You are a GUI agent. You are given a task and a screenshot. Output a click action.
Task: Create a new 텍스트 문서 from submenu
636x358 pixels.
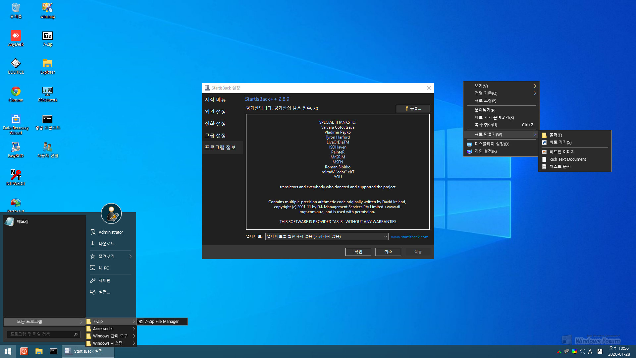pyautogui.click(x=575, y=166)
